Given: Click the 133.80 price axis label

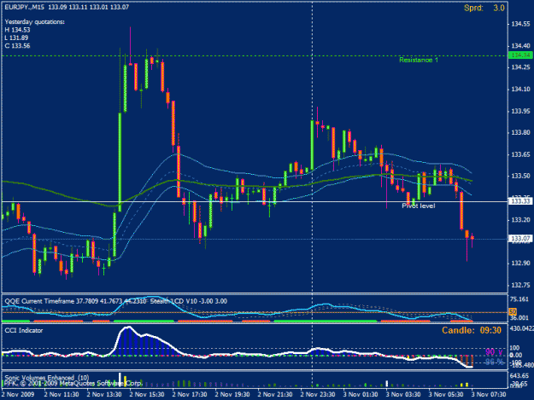Looking at the screenshot, I should (x=520, y=132).
